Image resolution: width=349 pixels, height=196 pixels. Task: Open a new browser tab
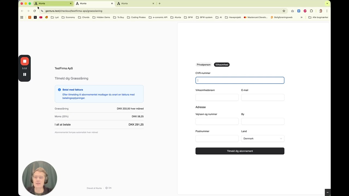point(160,4)
